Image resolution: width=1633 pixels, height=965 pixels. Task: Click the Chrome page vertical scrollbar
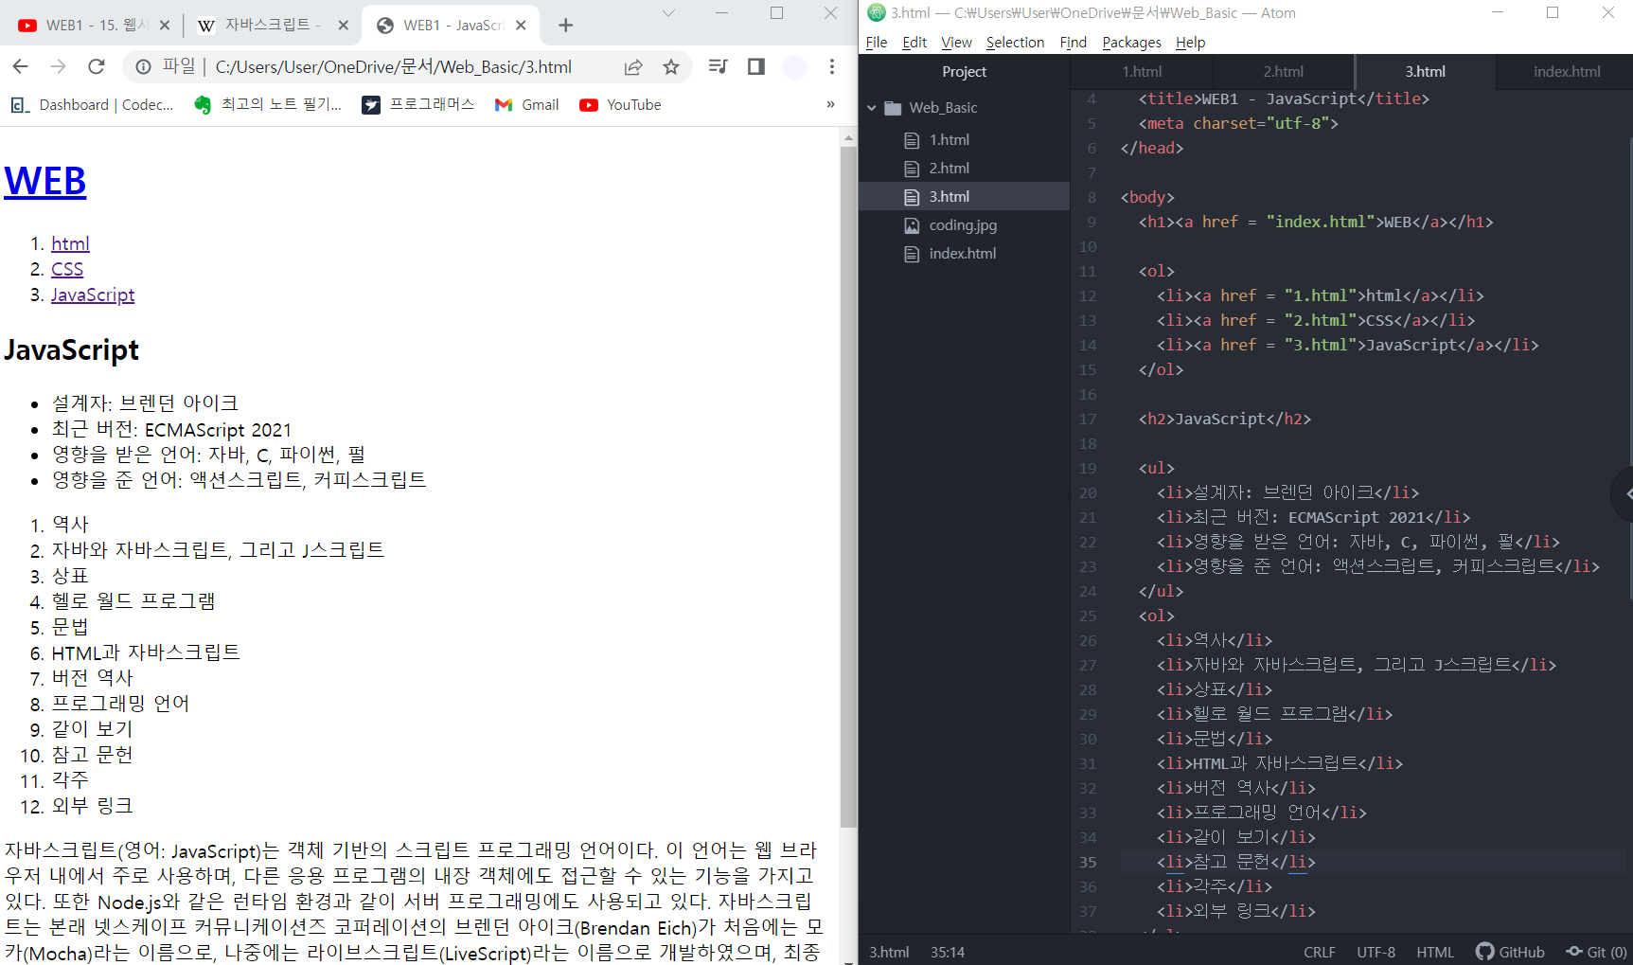click(x=848, y=488)
